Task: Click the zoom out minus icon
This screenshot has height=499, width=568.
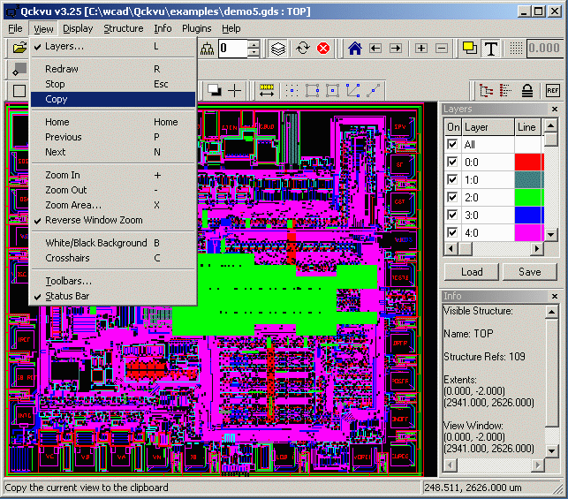Action: click(442, 49)
